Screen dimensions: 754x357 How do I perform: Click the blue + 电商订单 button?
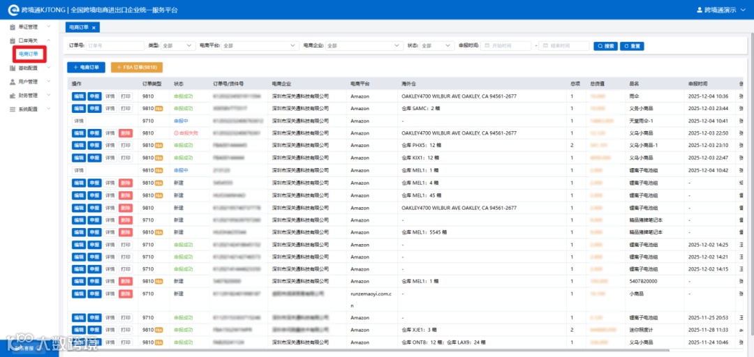point(86,68)
